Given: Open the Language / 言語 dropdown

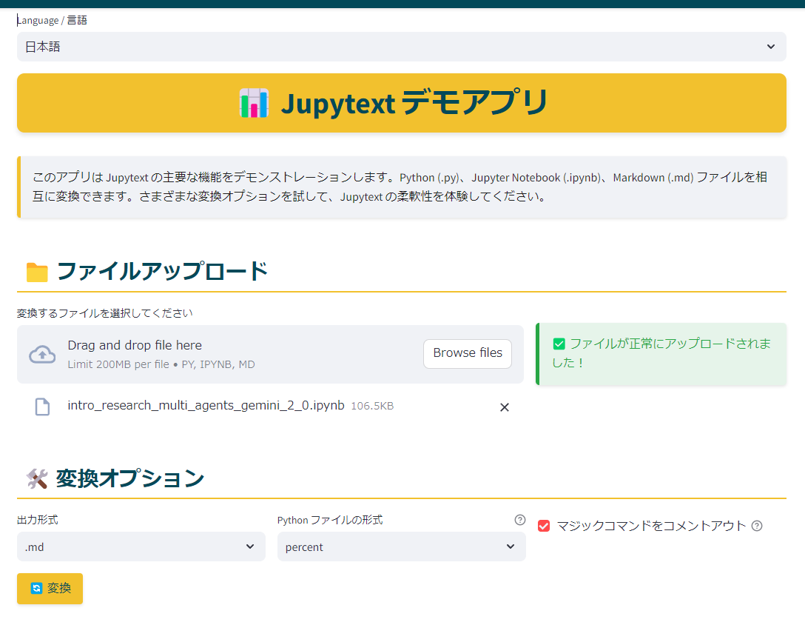Looking at the screenshot, I should pos(401,47).
